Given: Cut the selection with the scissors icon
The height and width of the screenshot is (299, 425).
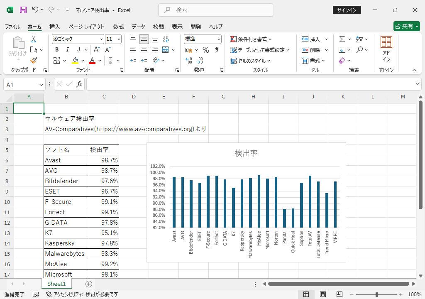Looking at the screenshot, I should point(34,39).
